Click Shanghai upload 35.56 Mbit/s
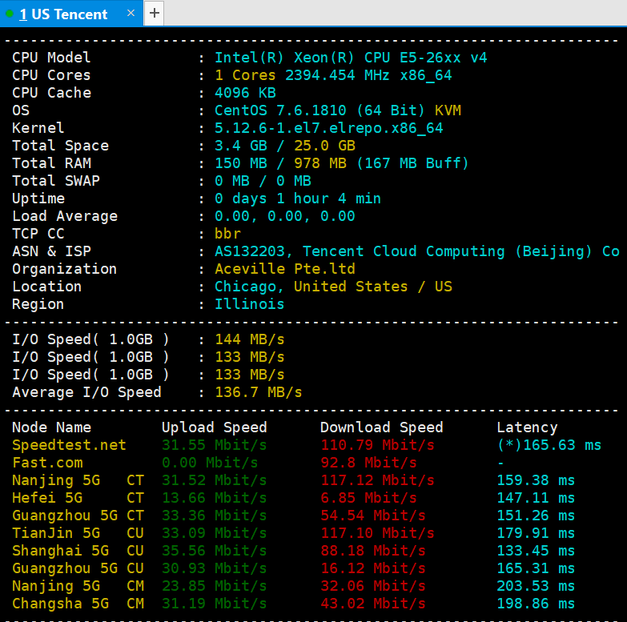Image resolution: width=627 pixels, height=622 pixels. point(215,551)
